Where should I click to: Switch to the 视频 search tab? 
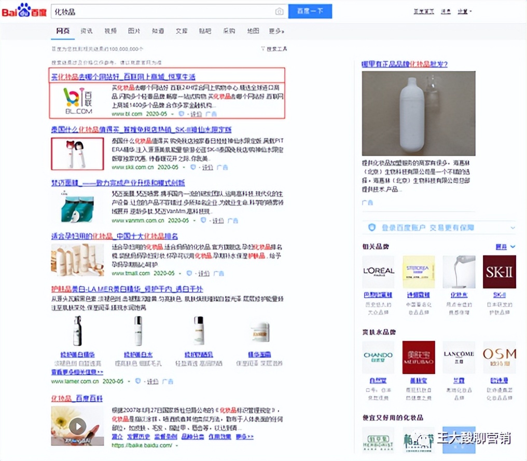(110, 31)
